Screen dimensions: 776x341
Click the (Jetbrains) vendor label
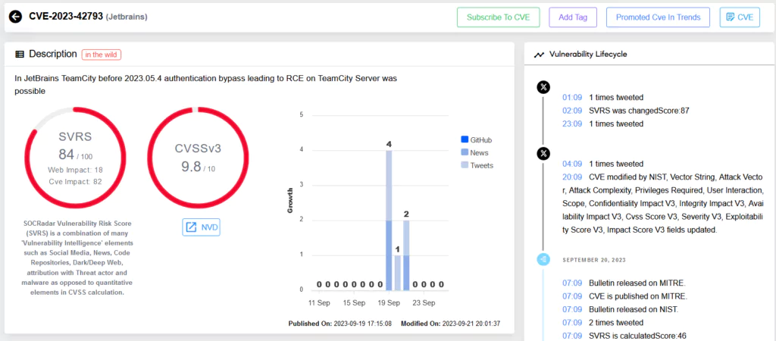click(127, 17)
